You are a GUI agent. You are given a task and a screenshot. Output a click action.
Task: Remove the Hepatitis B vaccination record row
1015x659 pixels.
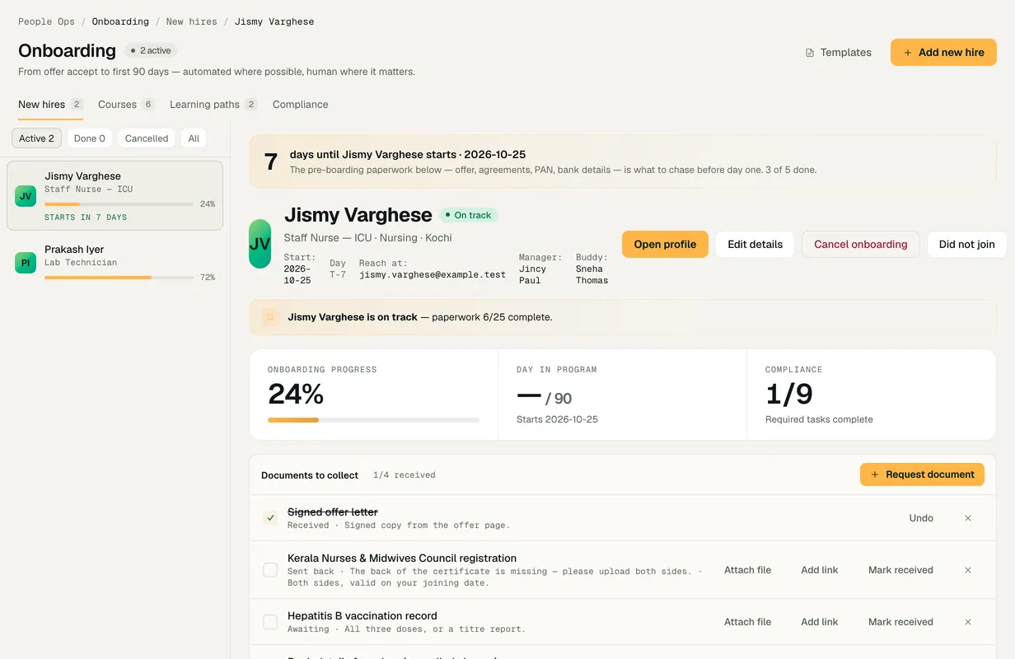tap(968, 622)
